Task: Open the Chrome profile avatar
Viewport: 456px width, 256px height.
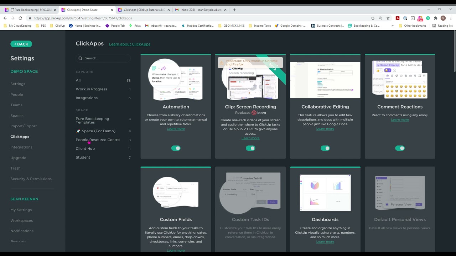Action: coord(443,18)
